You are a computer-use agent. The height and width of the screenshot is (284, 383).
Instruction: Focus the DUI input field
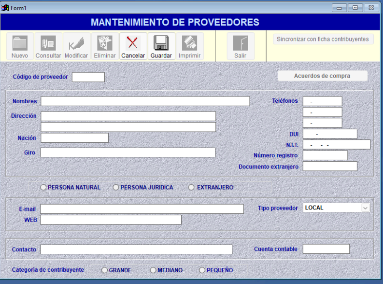tap(330, 134)
